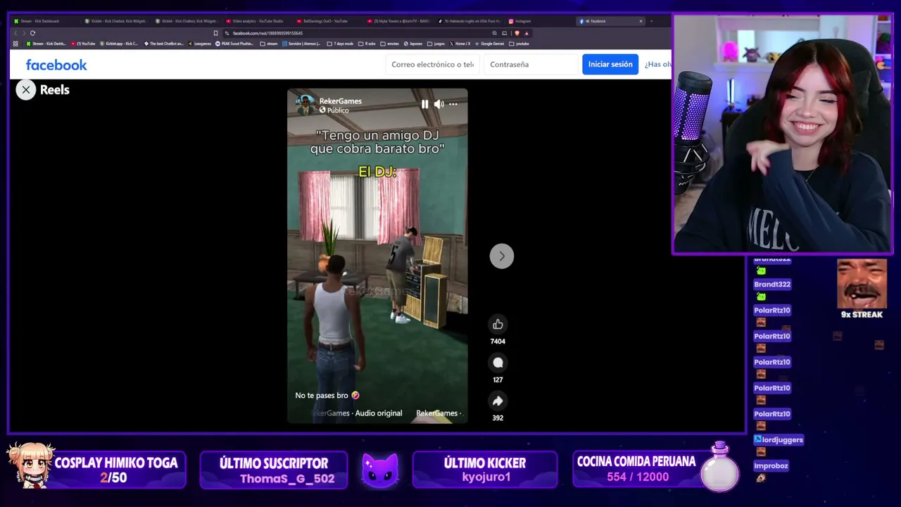Switch to the Yo Hablando Inglés tab
This screenshot has height=507, width=901.
(x=468, y=21)
